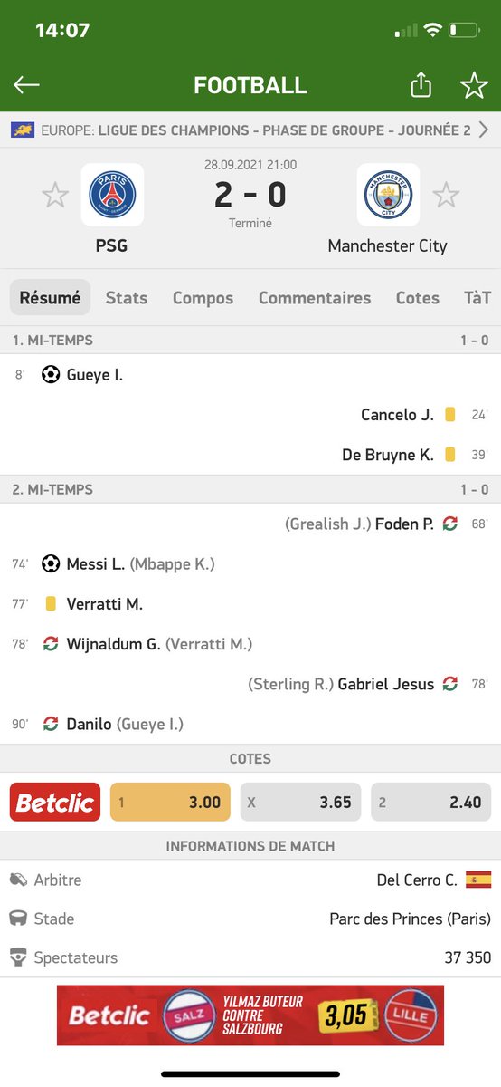Open the share icon in header
501x1087 pixels.
click(x=421, y=84)
